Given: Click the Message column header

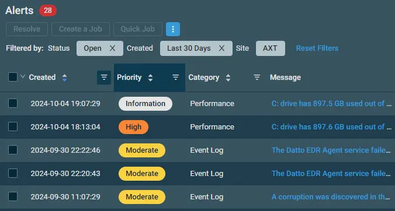Looking at the screenshot, I should (285, 78).
